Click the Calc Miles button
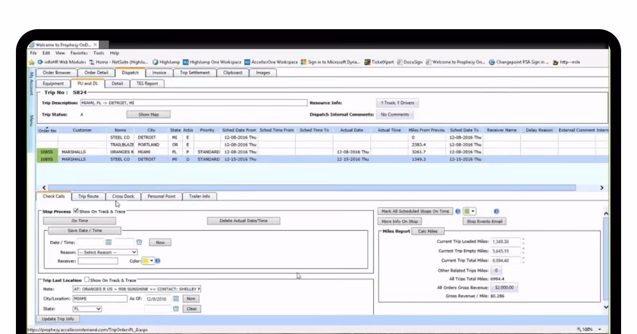 click(428, 231)
